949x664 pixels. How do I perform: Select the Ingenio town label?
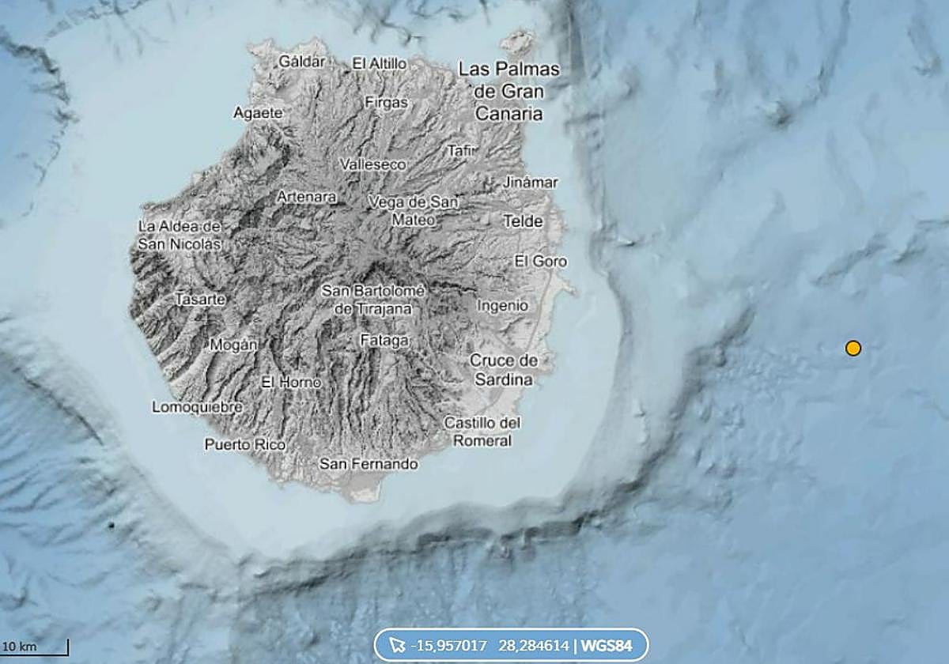[x=502, y=305]
